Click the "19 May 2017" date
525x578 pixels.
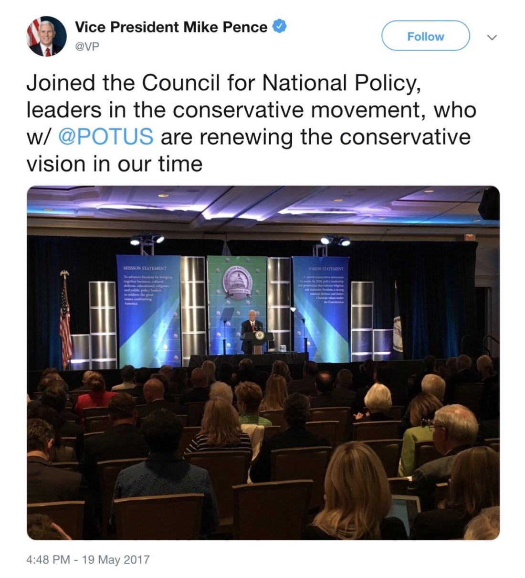point(116,559)
